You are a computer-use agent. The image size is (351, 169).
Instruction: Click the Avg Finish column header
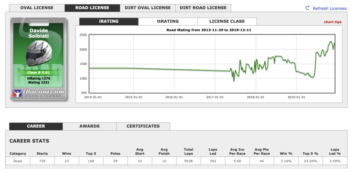pyautogui.click(x=164, y=152)
